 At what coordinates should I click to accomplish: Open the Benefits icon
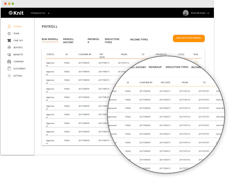pyautogui.click(x=9, y=54)
